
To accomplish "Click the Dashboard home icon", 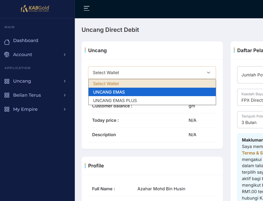I will 7,42.
